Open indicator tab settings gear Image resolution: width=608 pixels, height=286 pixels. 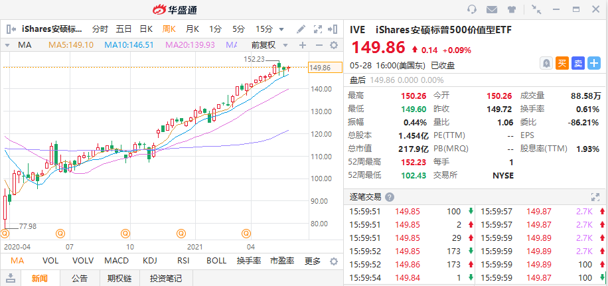coord(333,261)
